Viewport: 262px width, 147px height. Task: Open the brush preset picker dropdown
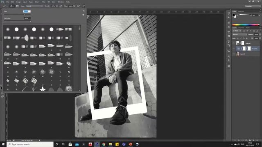12,6
